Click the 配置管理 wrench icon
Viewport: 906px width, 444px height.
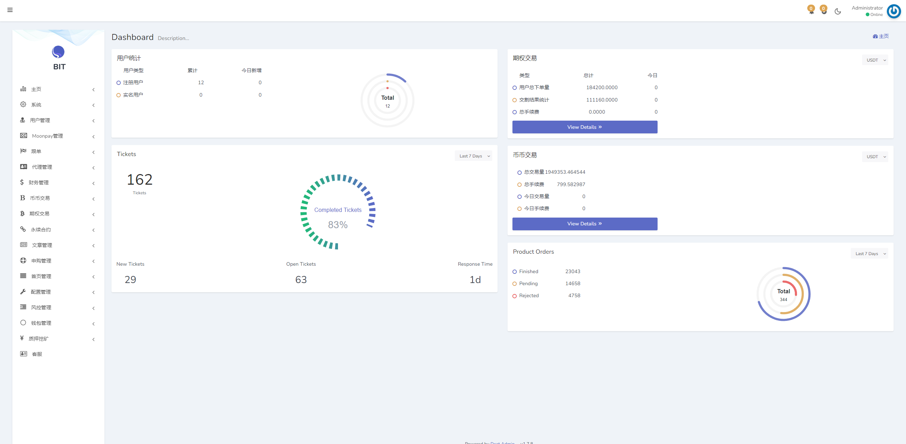[23, 292]
